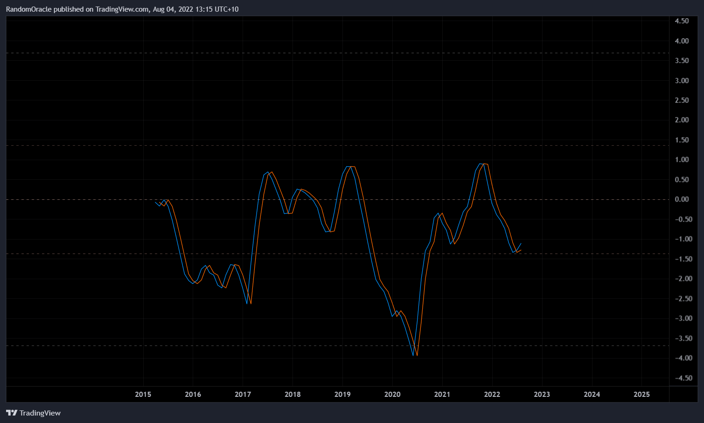
Task: Select the 2021 time axis label
Action: click(x=442, y=395)
